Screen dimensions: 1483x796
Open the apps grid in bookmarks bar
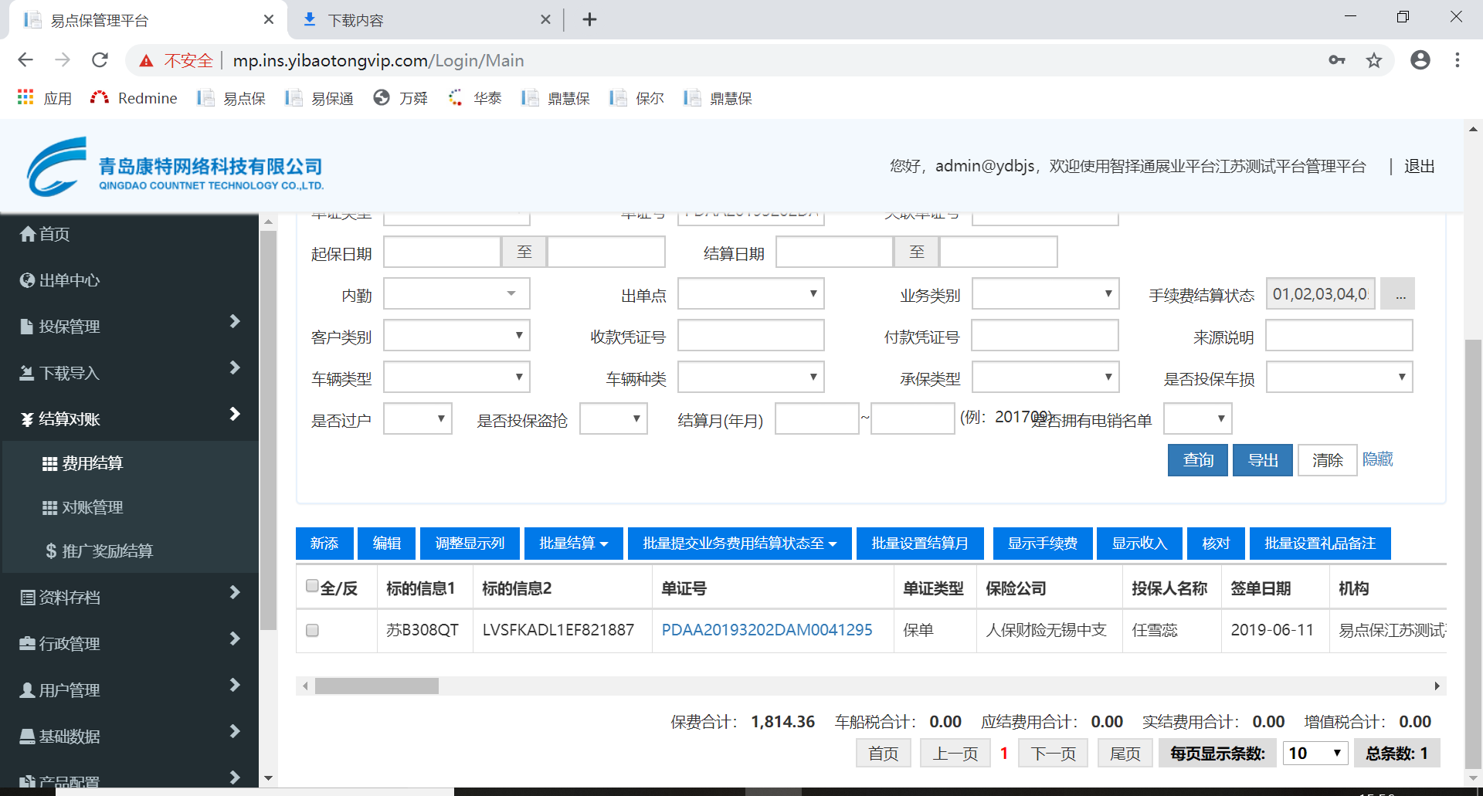[25, 98]
